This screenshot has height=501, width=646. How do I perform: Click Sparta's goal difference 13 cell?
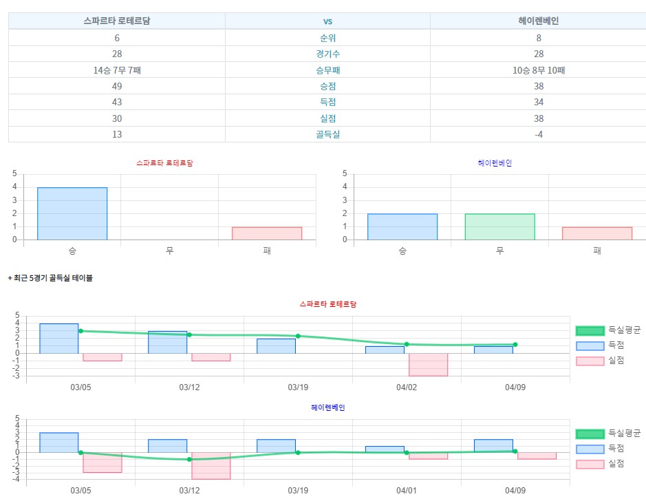pyautogui.click(x=117, y=134)
